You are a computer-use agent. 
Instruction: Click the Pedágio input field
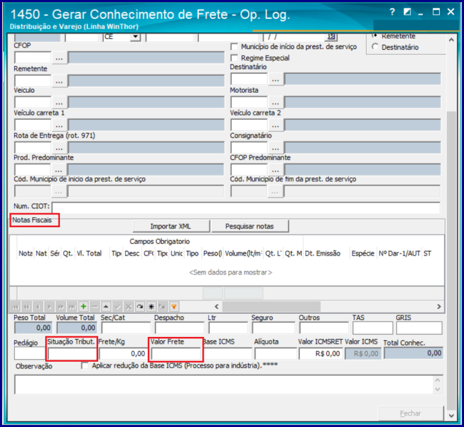[x=30, y=354]
